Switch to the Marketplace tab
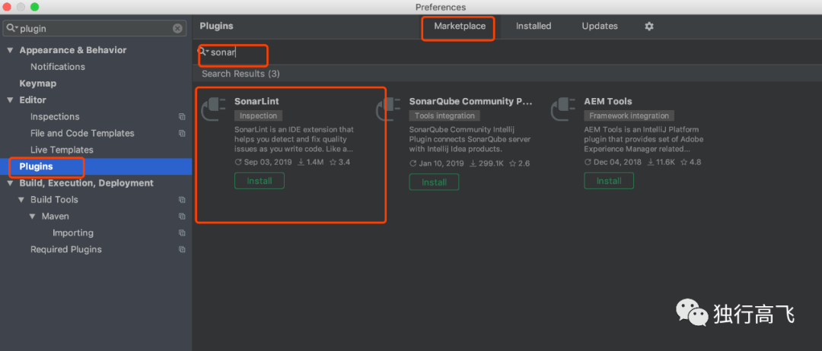This screenshot has width=822, height=351. coord(460,26)
